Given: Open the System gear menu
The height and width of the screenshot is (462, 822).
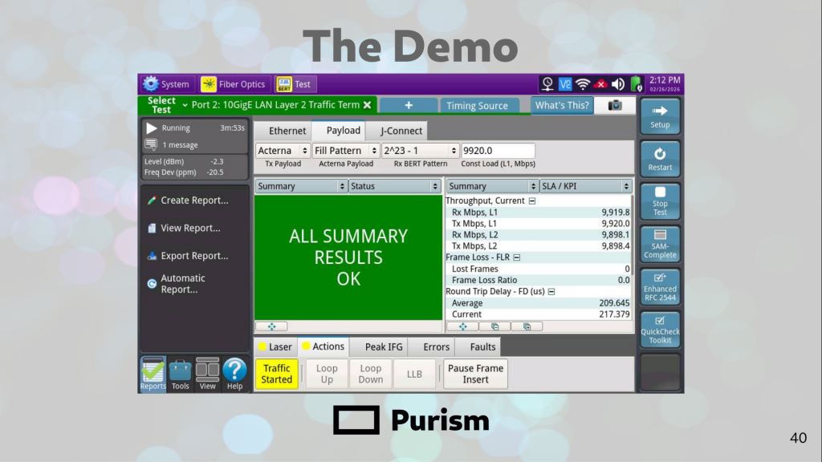Looking at the screenshot, I should point(167,83).
